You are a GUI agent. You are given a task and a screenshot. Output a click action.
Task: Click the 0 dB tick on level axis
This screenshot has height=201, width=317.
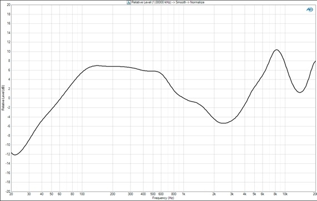9,98
